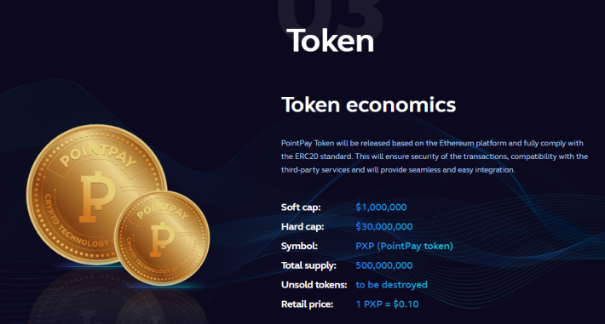Click the PointPay Token description paragraph
The width and height of the screenshot is (605, 324).
click(435, 156)
